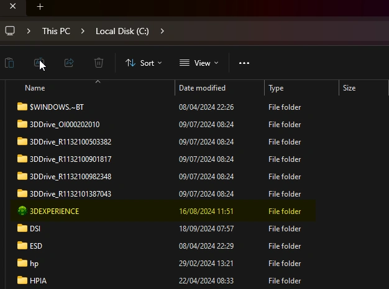This screenshot has height=289, width=389.
Task: Click the Paste icon in the toolbar
Action: tap(9, 63)
